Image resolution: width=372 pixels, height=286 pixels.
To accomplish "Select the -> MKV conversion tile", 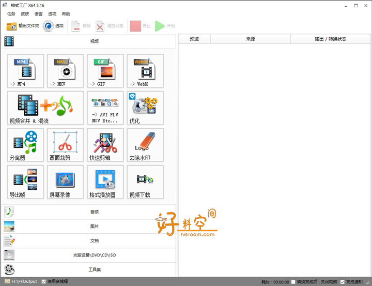I will point(65,71).
